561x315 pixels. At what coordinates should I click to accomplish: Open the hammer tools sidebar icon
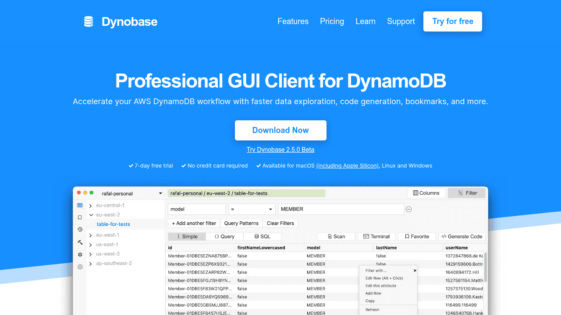pos(80,242)
